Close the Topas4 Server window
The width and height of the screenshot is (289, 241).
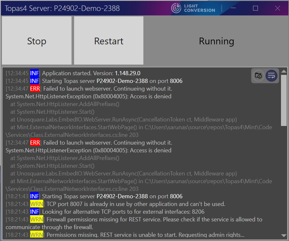coord(277,8)
